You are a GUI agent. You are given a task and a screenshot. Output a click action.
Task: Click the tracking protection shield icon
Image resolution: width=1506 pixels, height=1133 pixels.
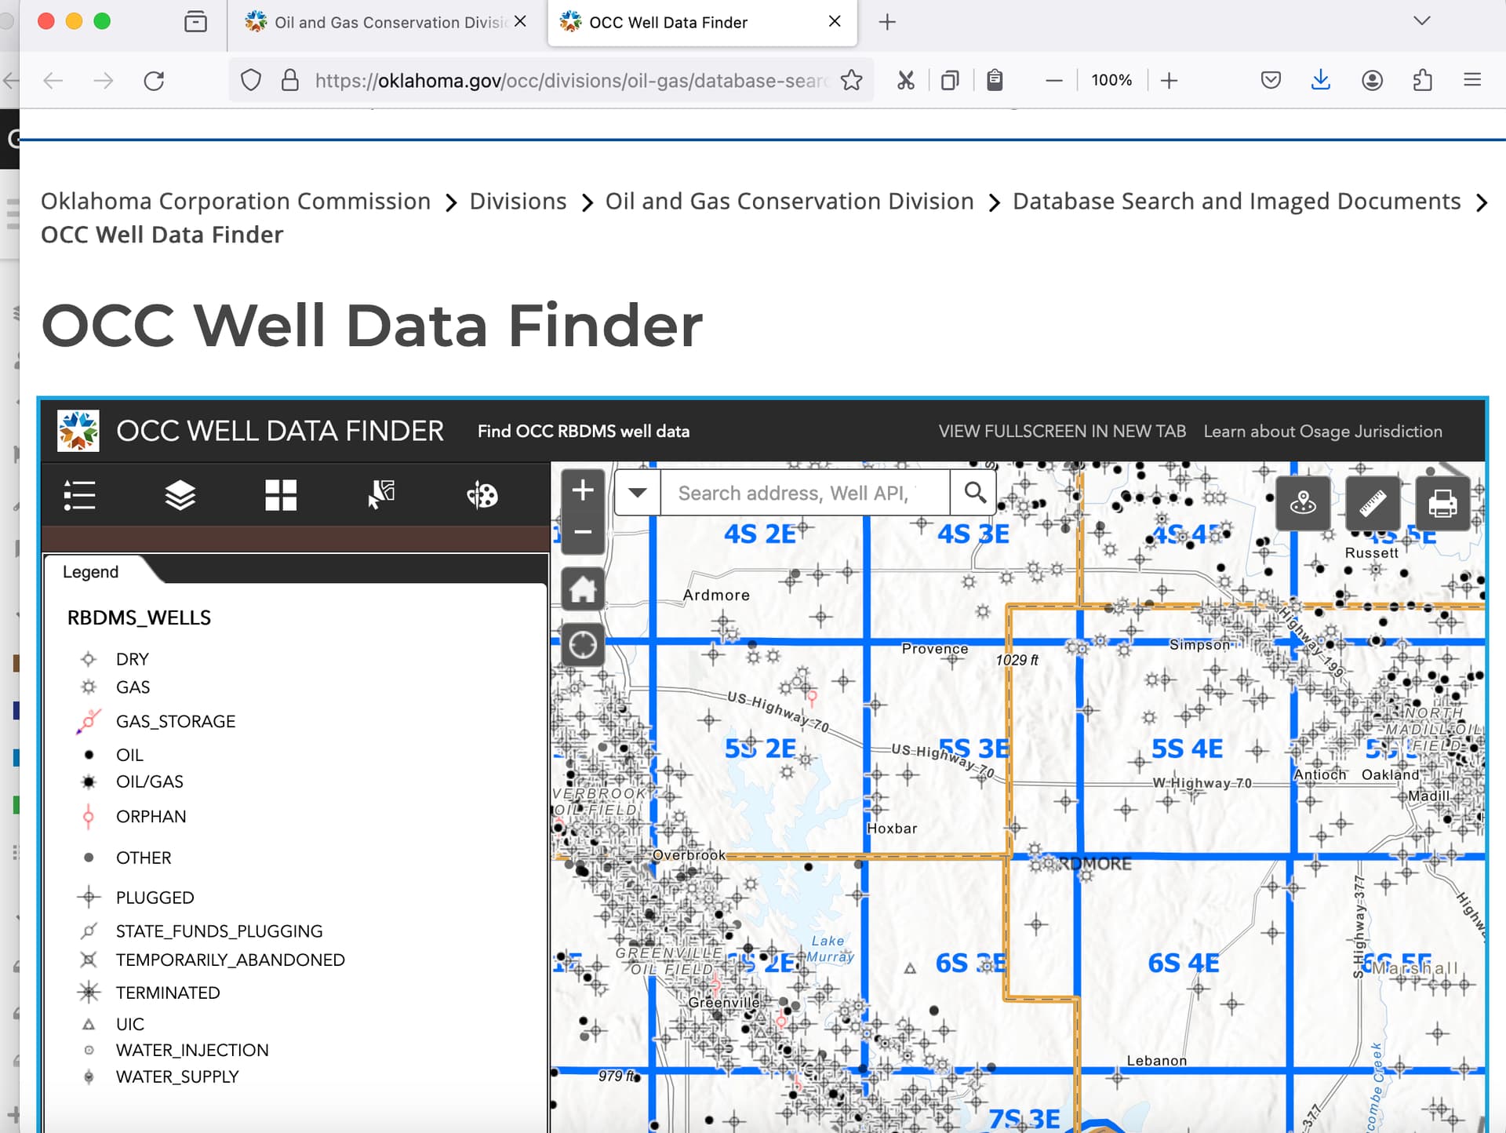[251, 80]
